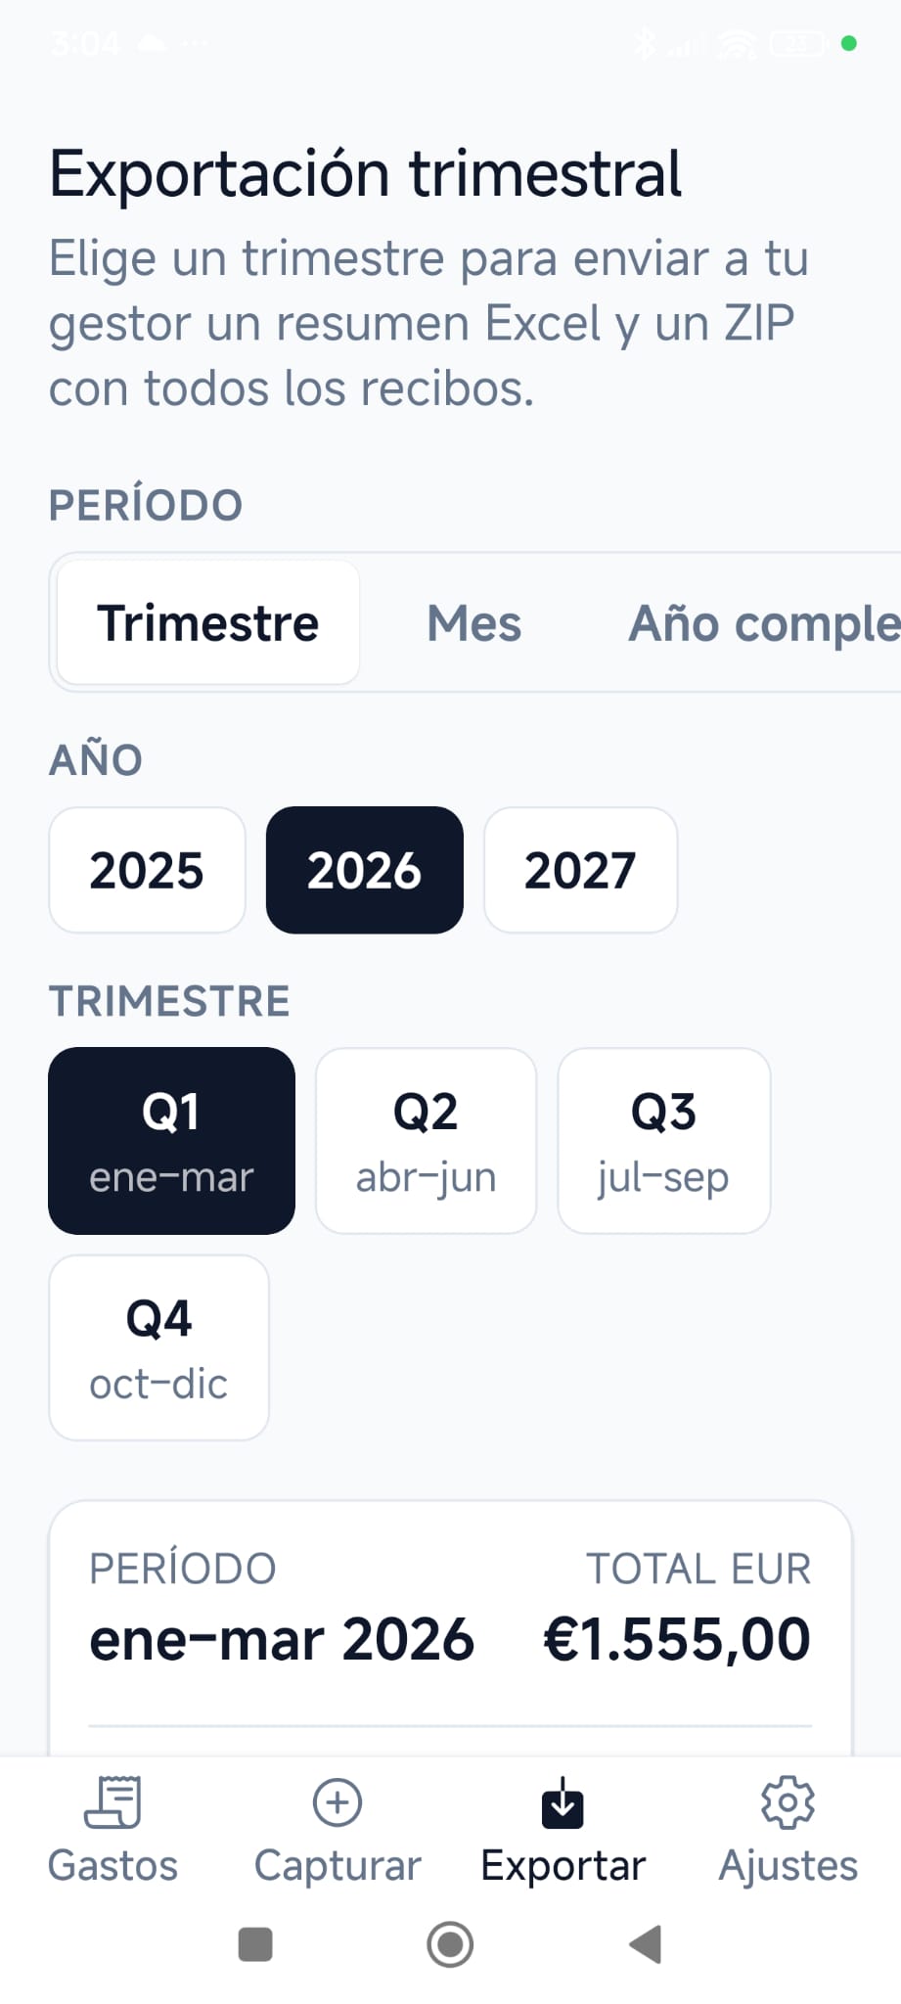Tap the Capturar plus-circle icon
The height and width of the screenshot is (2004, 901).
(x=338, y=1802)
